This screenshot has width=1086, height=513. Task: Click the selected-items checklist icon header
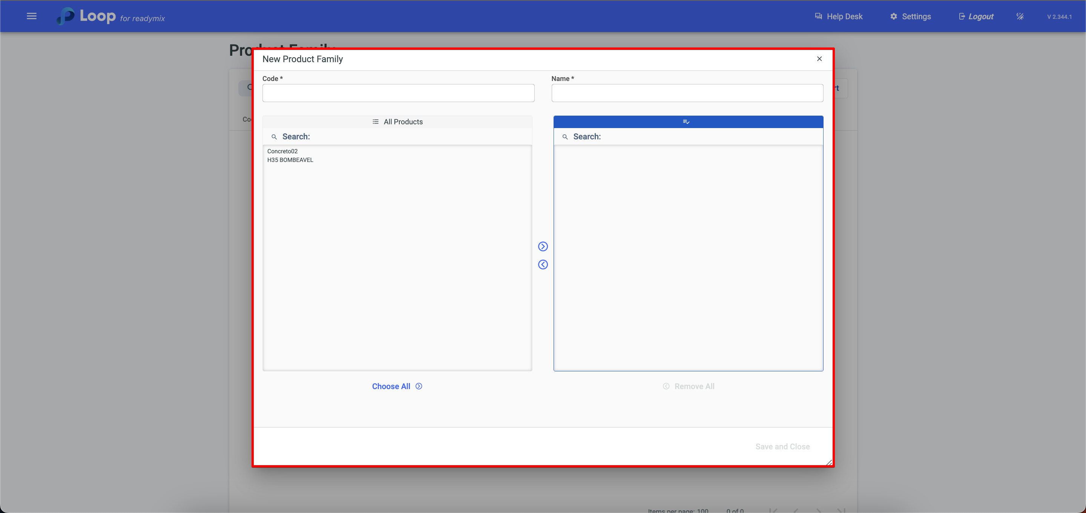tap(686, 122)
